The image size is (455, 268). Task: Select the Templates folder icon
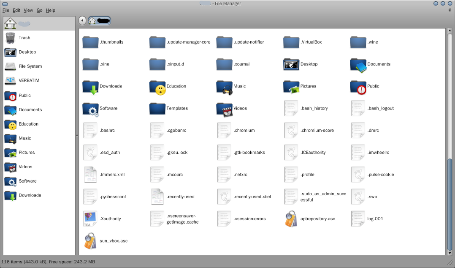click(x=157, y=108)
